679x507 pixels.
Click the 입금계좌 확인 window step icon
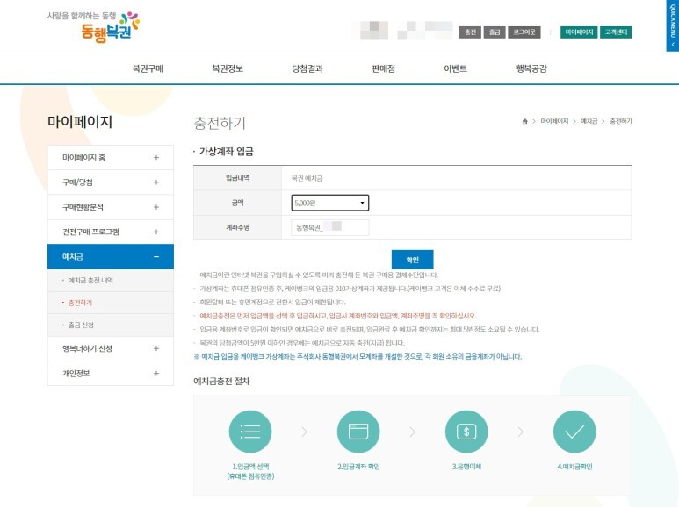[358, 432]
